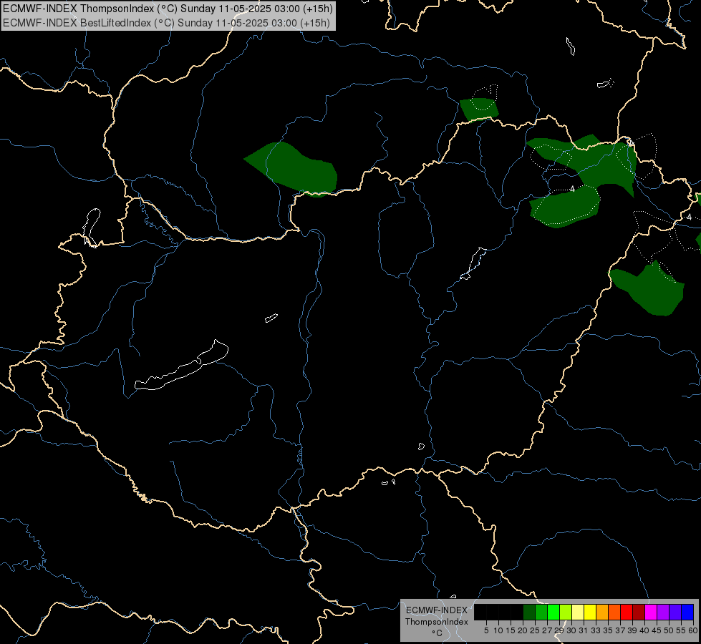Click the legend tick value '30'

point(571,630)
